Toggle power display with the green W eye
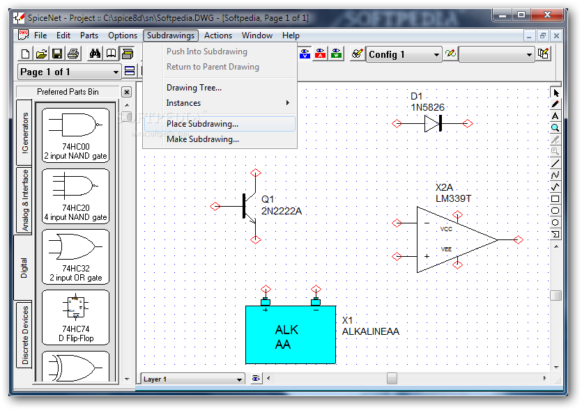The image size is (582, 410). pos(337,54)
